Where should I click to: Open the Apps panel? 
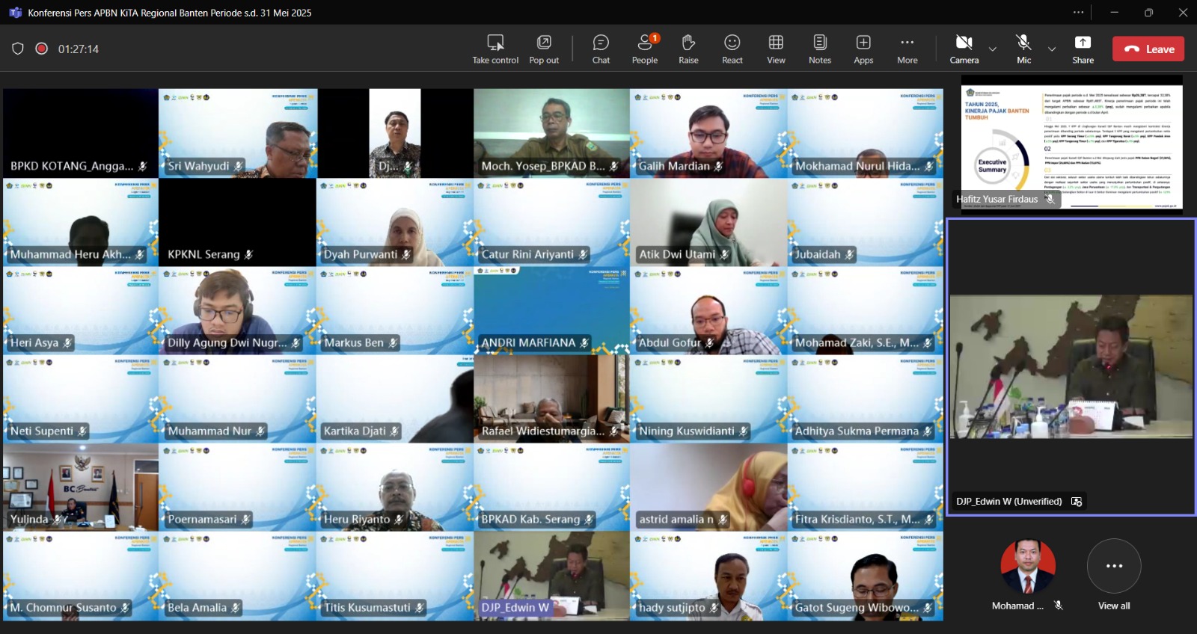[863, 49]
